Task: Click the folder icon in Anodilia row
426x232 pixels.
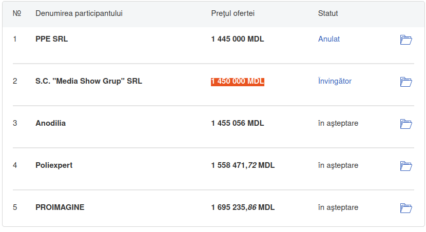Action: 406,124
